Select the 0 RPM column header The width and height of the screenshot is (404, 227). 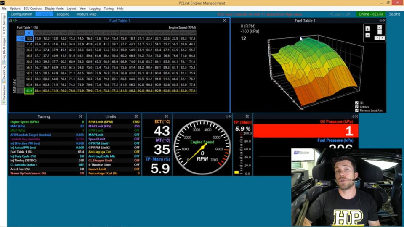[x=29, y=33]
